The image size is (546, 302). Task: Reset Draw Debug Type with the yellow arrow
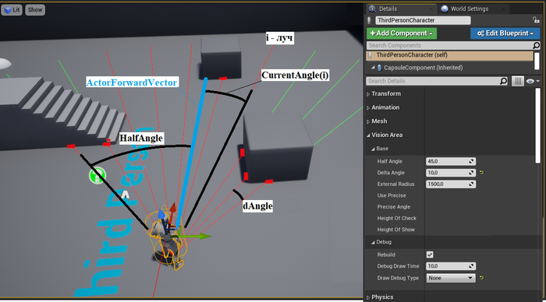click(481, 278)
